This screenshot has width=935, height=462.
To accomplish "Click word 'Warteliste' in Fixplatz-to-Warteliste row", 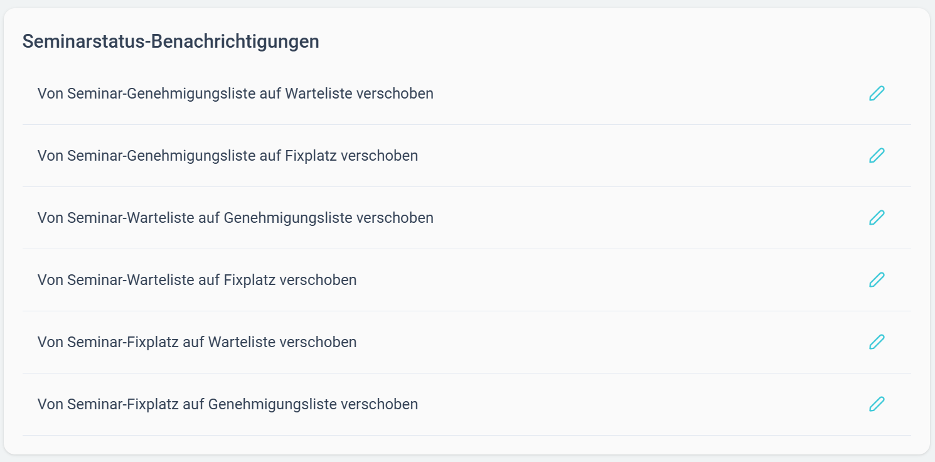I will click(x=242, y=342).
